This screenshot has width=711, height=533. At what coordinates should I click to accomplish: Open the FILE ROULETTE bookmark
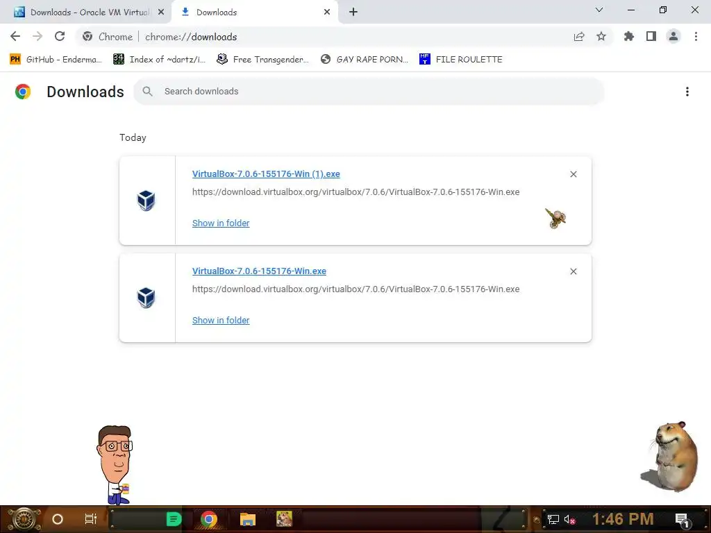[x=461, y=60]
